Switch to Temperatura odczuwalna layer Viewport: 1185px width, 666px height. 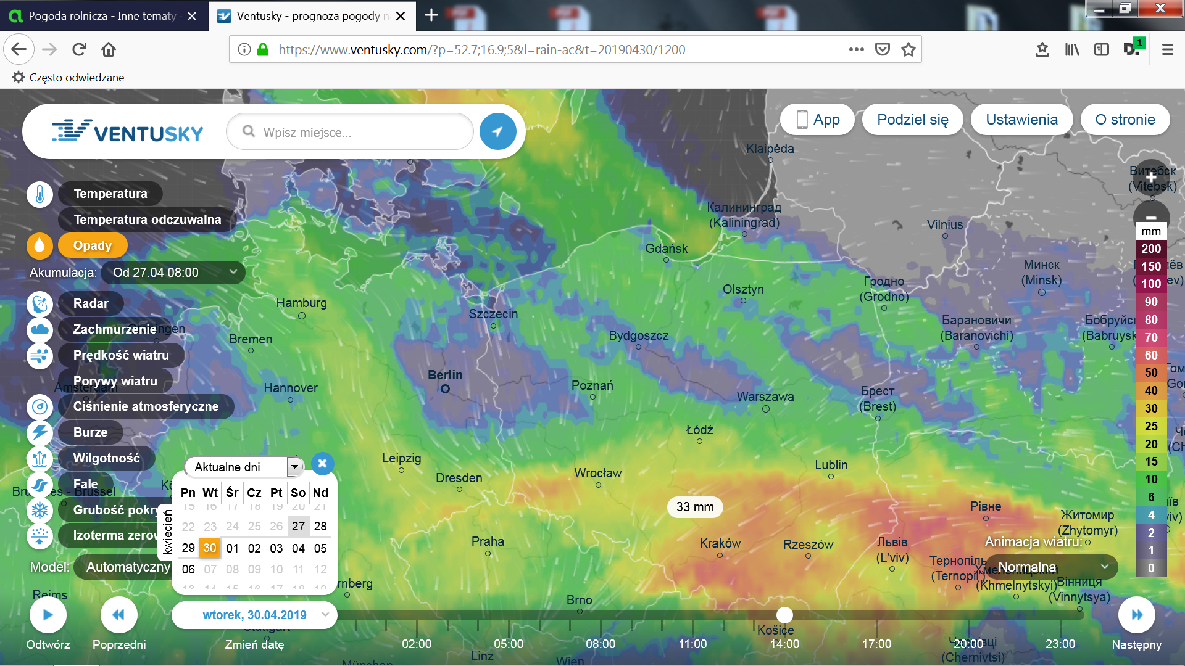147,220
